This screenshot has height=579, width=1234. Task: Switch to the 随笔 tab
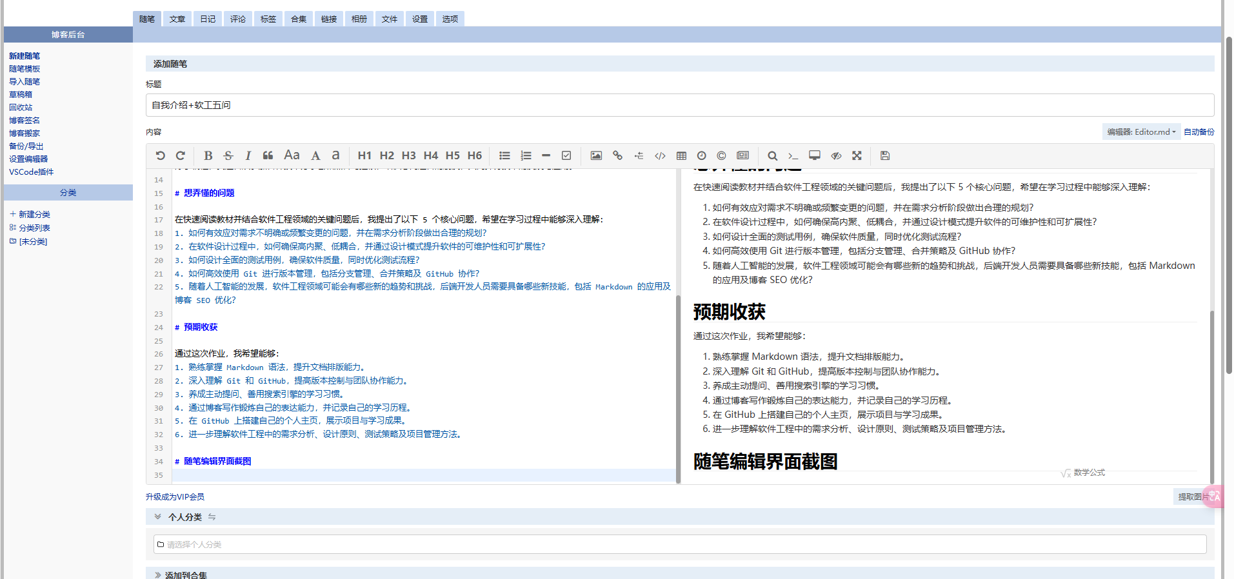(x=147, y=19)
